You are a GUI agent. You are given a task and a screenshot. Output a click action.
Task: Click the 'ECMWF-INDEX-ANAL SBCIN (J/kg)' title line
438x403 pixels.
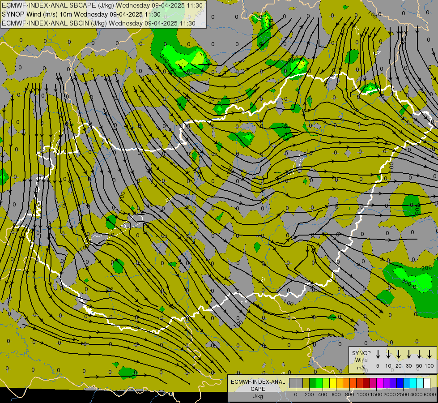98,23
